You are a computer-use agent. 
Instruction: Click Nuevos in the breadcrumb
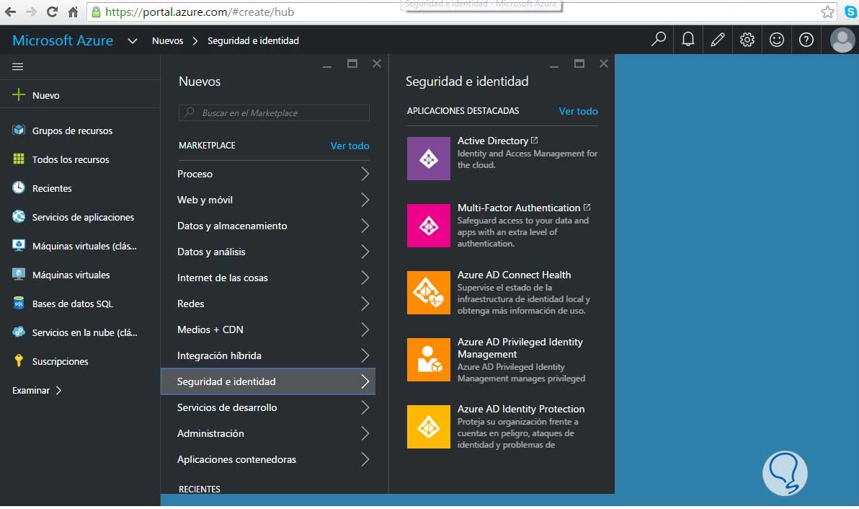click(168, 40)
